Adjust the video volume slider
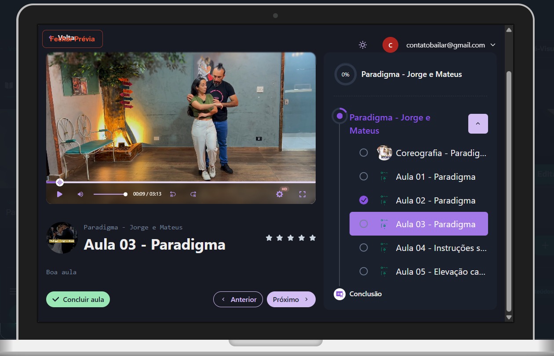 point(110,194)
